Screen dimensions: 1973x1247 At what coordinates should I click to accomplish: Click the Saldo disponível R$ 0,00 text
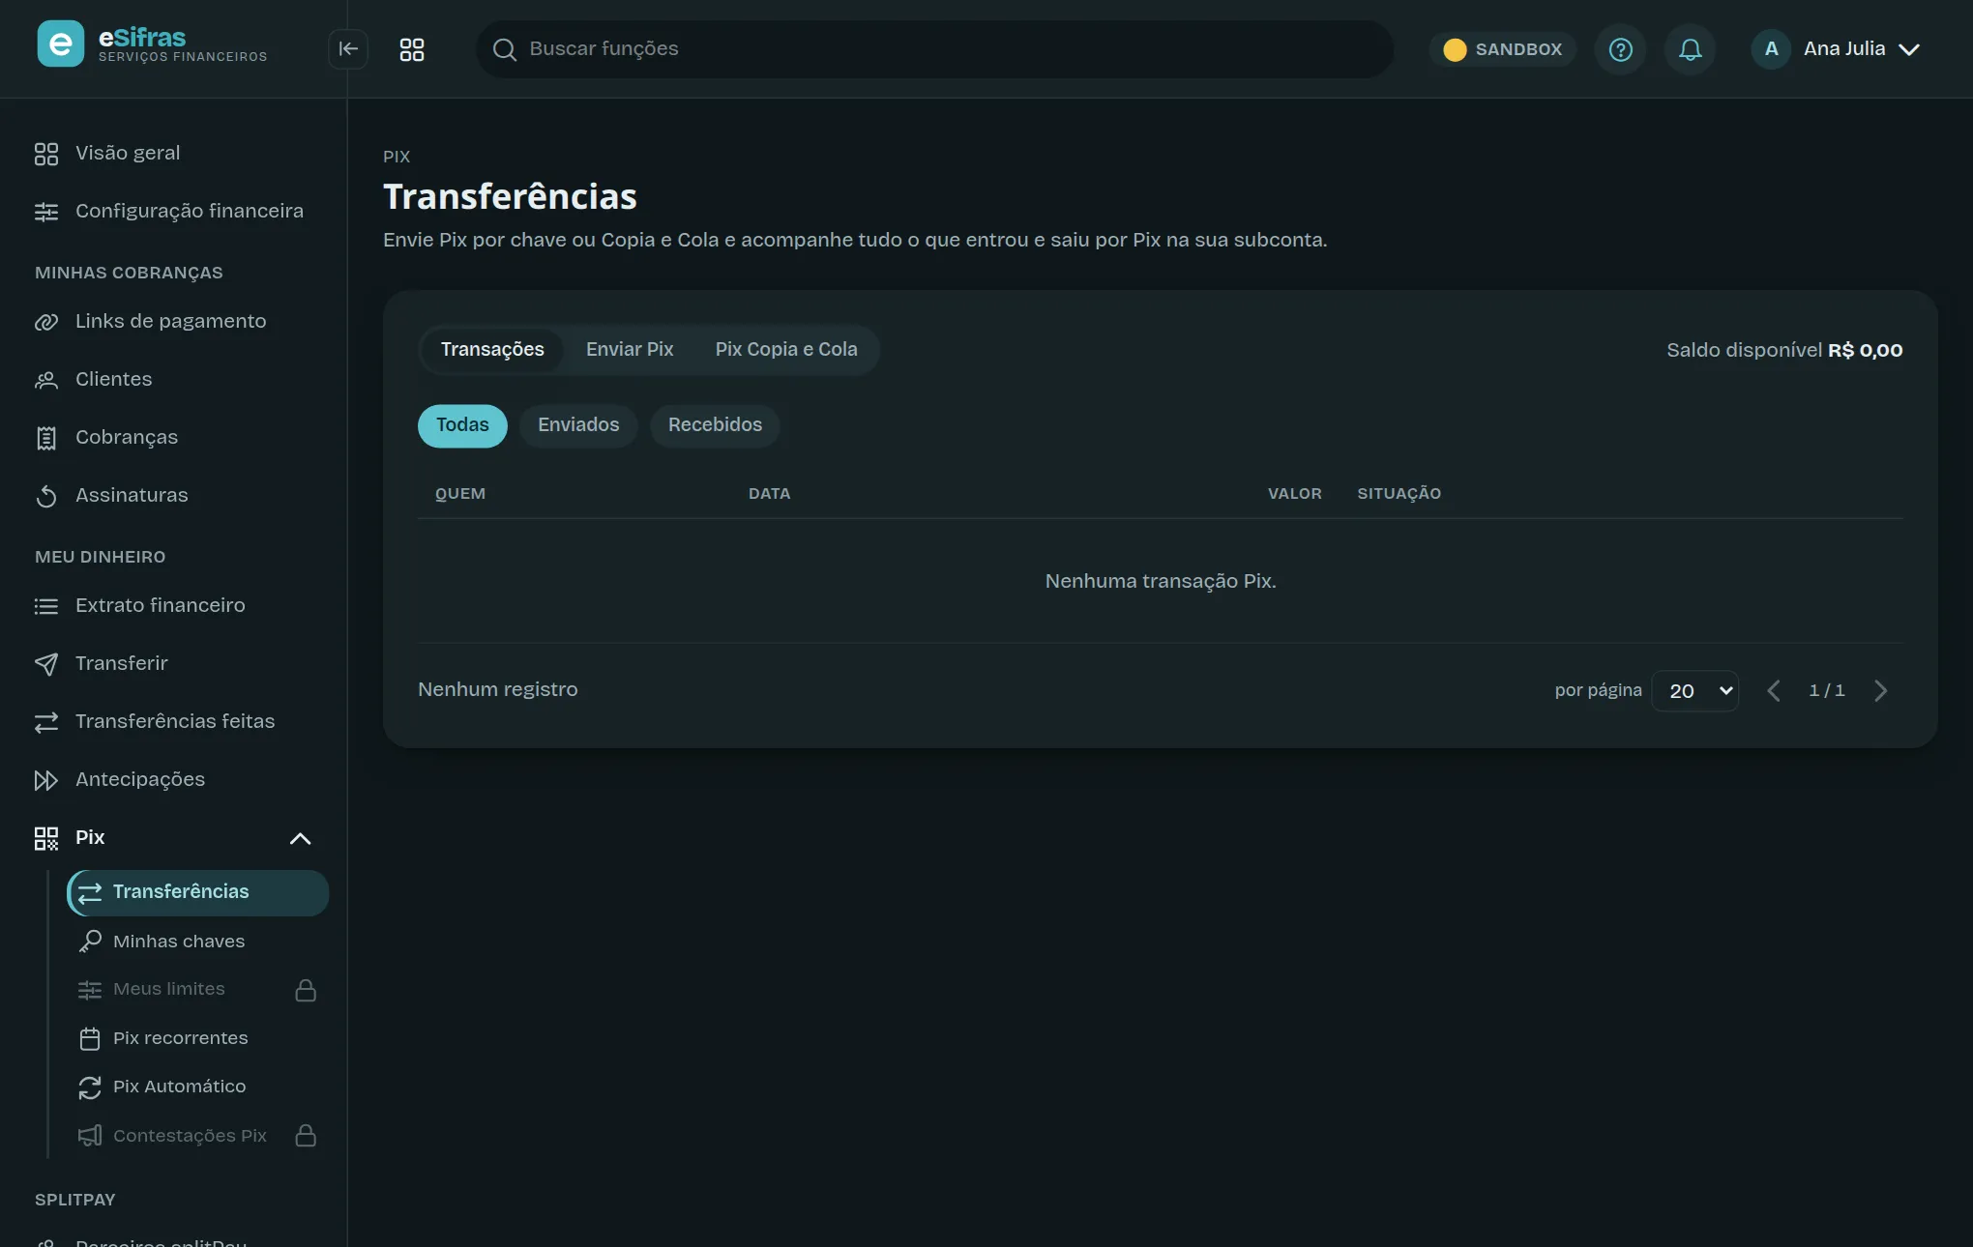pos(1784,350)
